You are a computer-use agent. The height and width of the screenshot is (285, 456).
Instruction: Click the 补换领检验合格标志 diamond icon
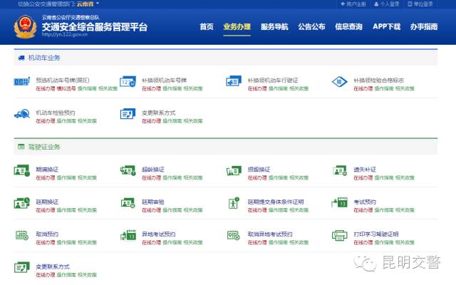(339, 81)
